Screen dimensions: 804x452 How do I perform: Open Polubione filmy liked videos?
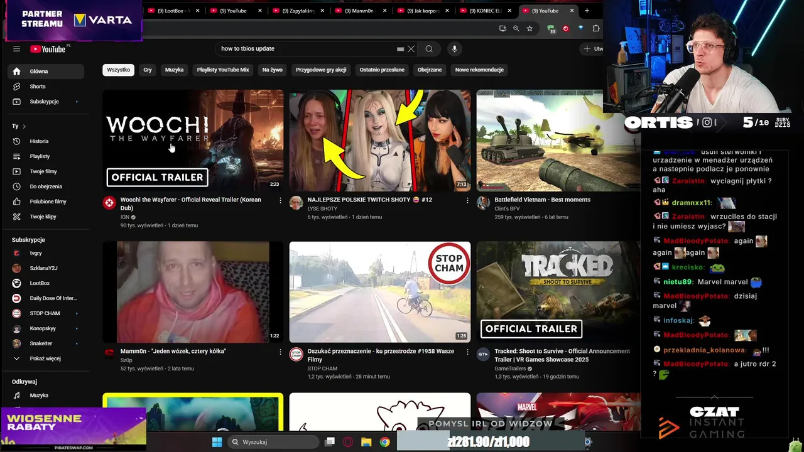46,202
